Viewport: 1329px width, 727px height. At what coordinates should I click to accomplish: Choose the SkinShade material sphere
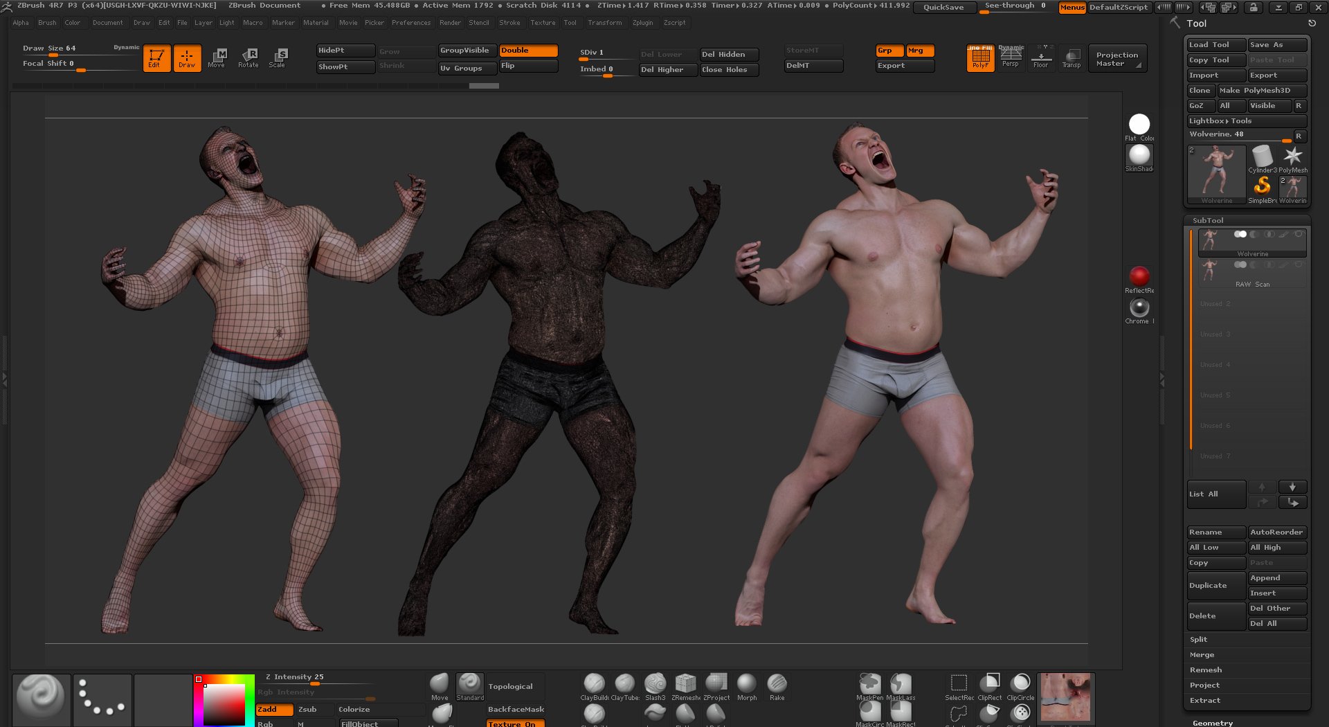tap(1139, 158)
